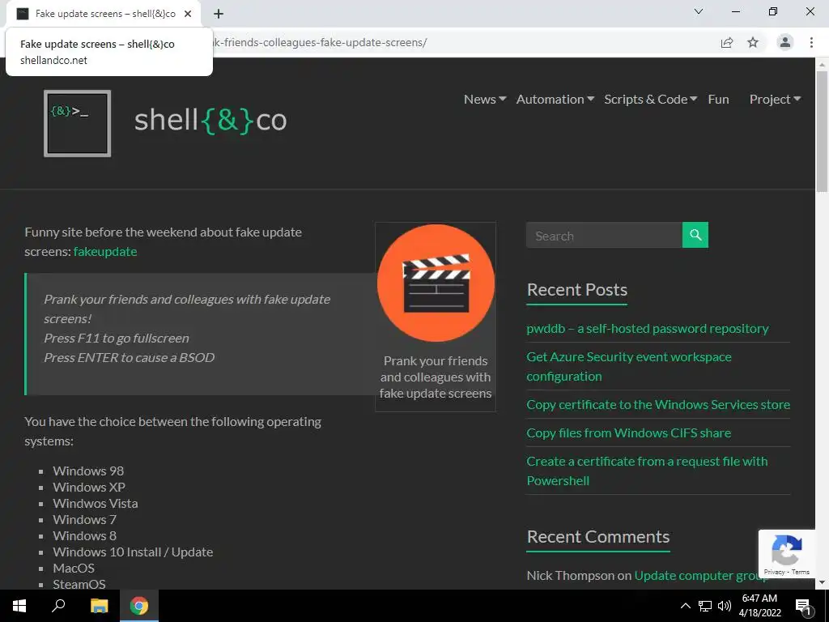
Task: Open Copy files from Windows CIFS share
Action: pos(628,432)
